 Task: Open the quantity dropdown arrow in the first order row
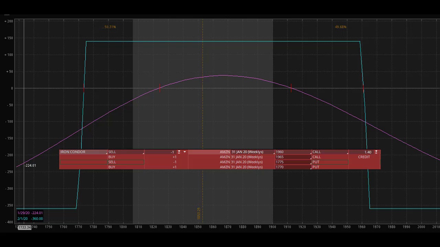point(185,152)
